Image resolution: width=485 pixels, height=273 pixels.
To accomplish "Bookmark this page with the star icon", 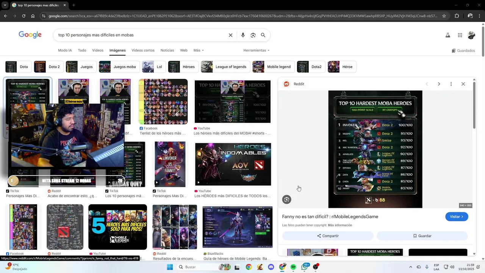I will (x=444, y=16).
